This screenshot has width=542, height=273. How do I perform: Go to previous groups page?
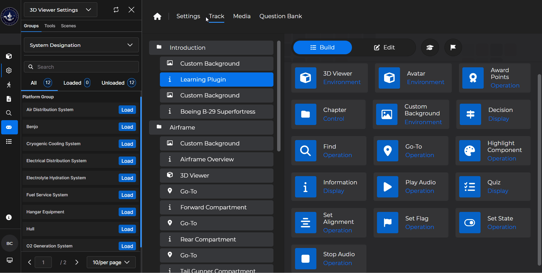coord(29,262)
